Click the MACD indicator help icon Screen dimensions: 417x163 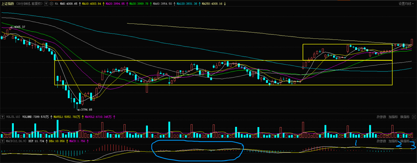(x=3, y=141)
